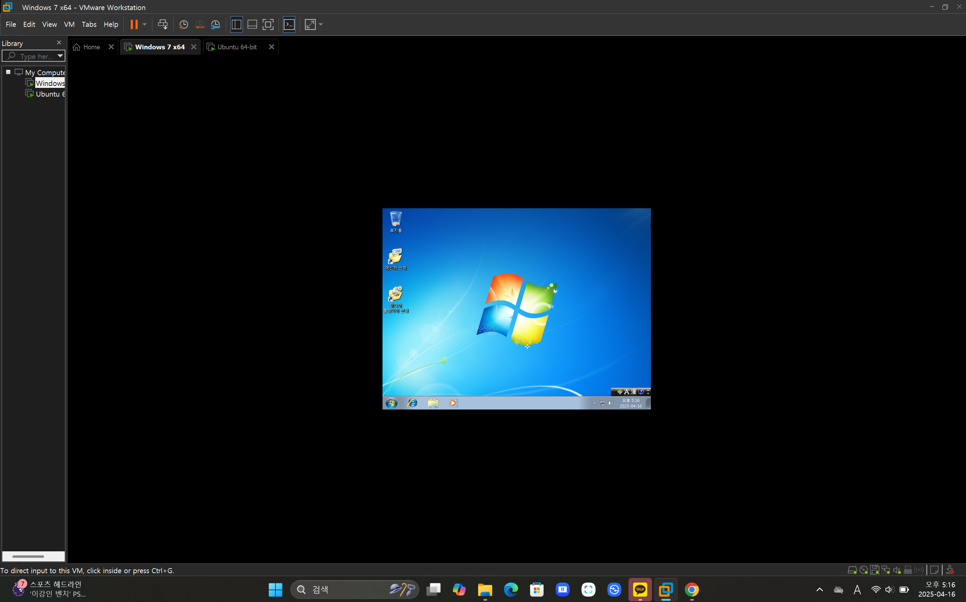Click the stretch guest display icon
Image resolution: width=966 pixels, height=602 pixels.
click(310, 25)
